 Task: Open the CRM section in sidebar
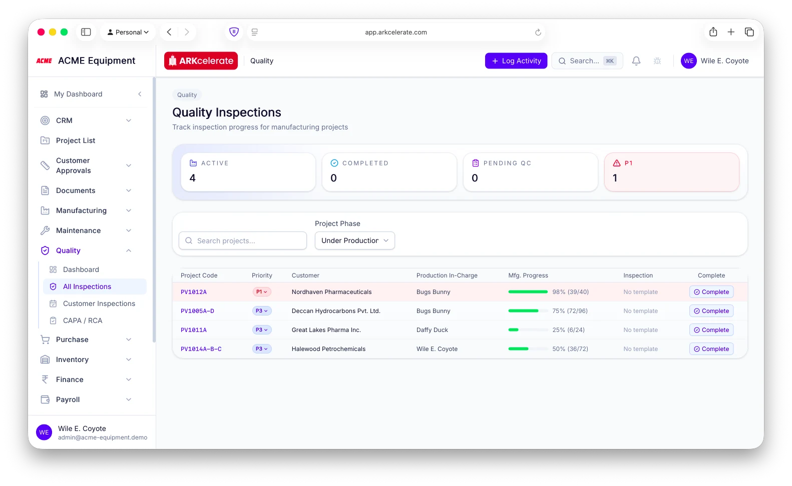pyautogui.click(x=86, y=120)
